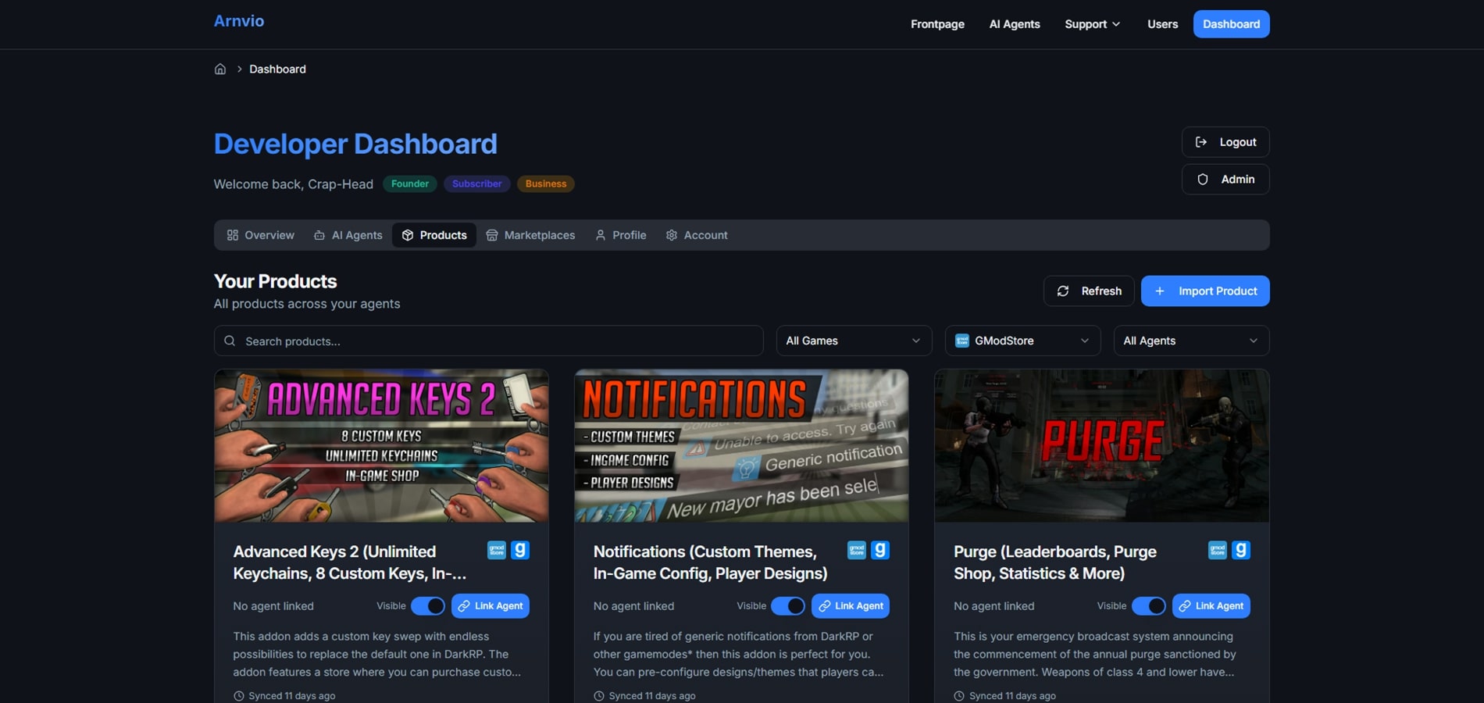Screen dimensions: 1484x703
Task: Click the Logout button
Action: [1225, 142]
